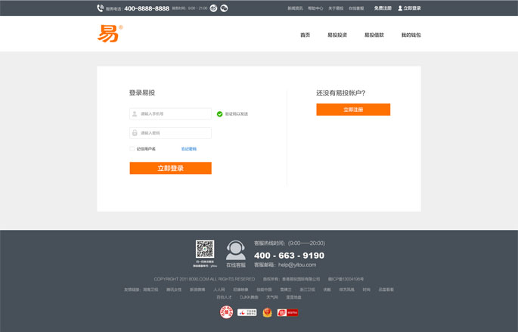518x332 pixels.
Task: Click the footer QR code image
Action: click(x=205, y=249)
